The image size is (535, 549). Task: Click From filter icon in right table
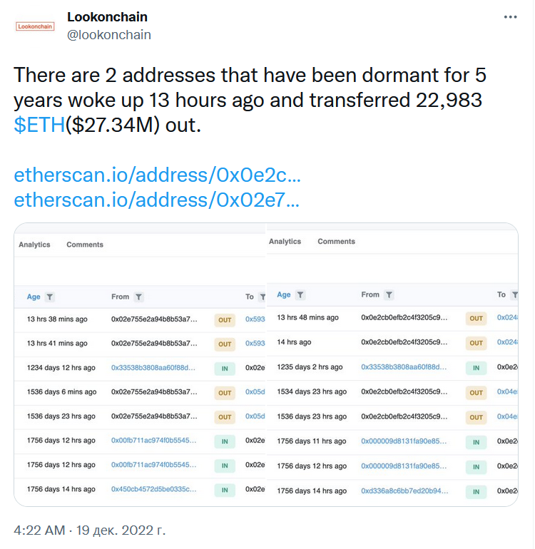(389, 294)
